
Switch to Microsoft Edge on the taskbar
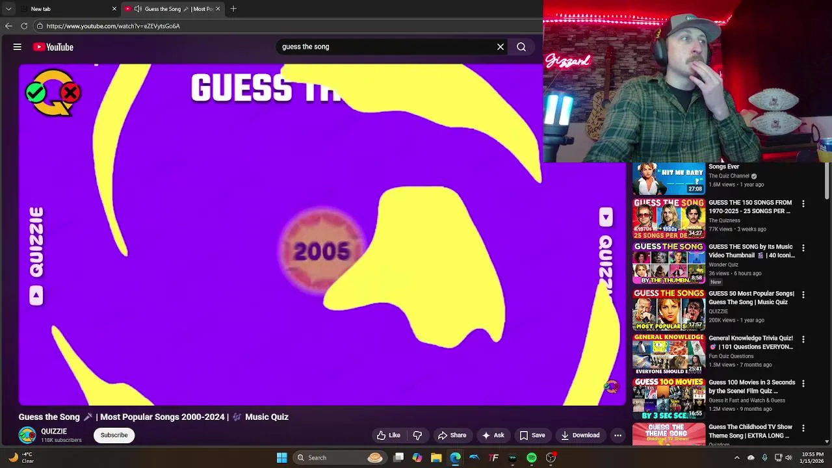click(455, 458)
